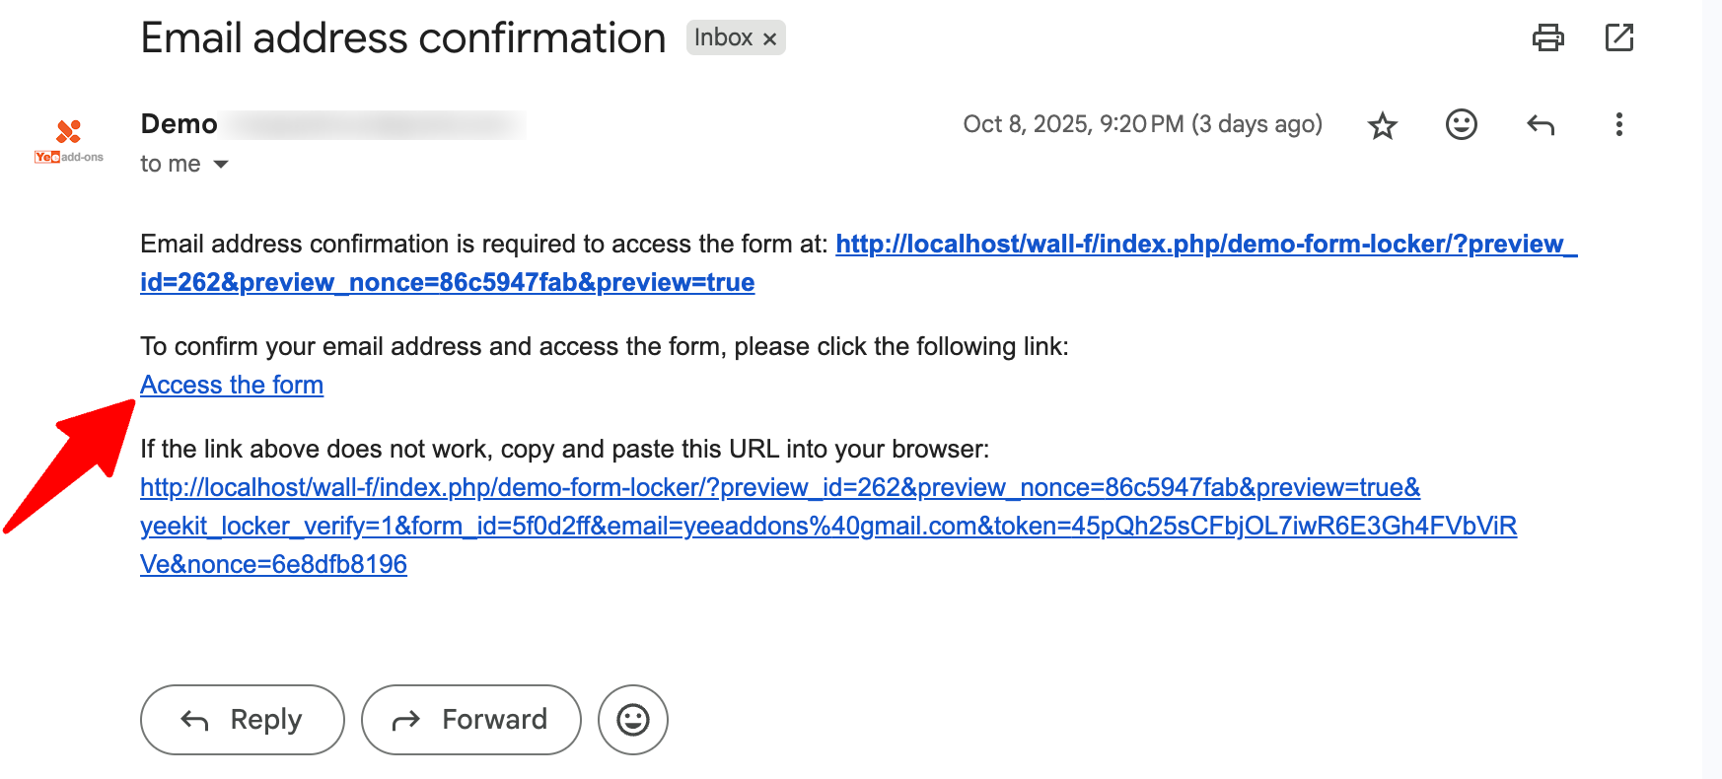Click the sender name "Demo"
1722x779 pixels.
[179, 124]
